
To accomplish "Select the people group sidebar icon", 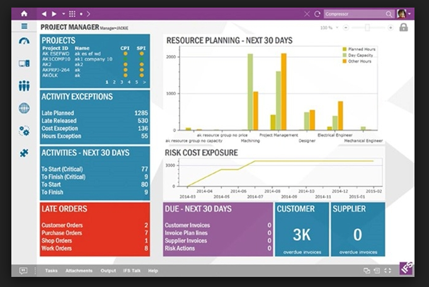I will click(x=24, y=86).
